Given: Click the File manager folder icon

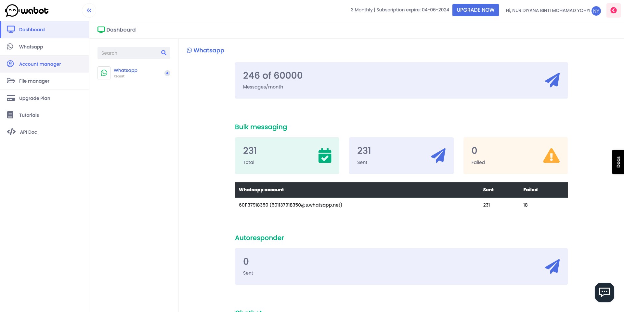Looking at the screenshot, I should click(x=11, y=81).
